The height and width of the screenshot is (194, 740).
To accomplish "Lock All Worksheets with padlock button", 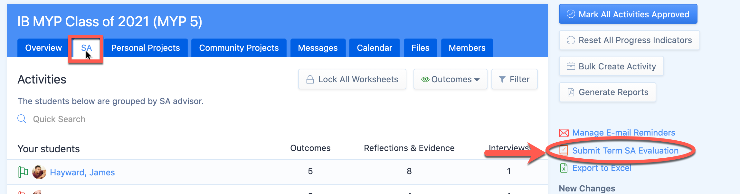I will pyautogui.click(x=352, y=79).
